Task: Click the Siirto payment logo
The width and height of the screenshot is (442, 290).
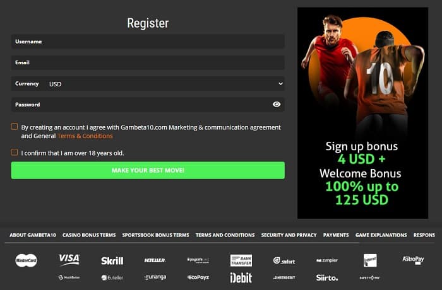Action: click(x=327, y=278)
